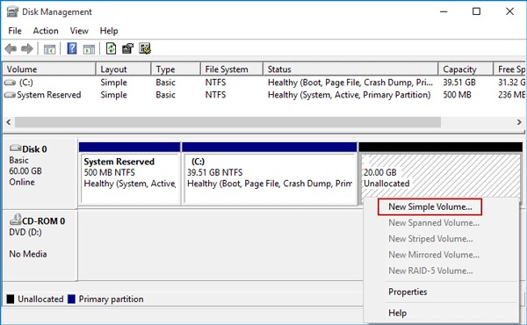The height and width of the screenshot is (325, 527).
Task: Open the View menu
Action: 79,31
